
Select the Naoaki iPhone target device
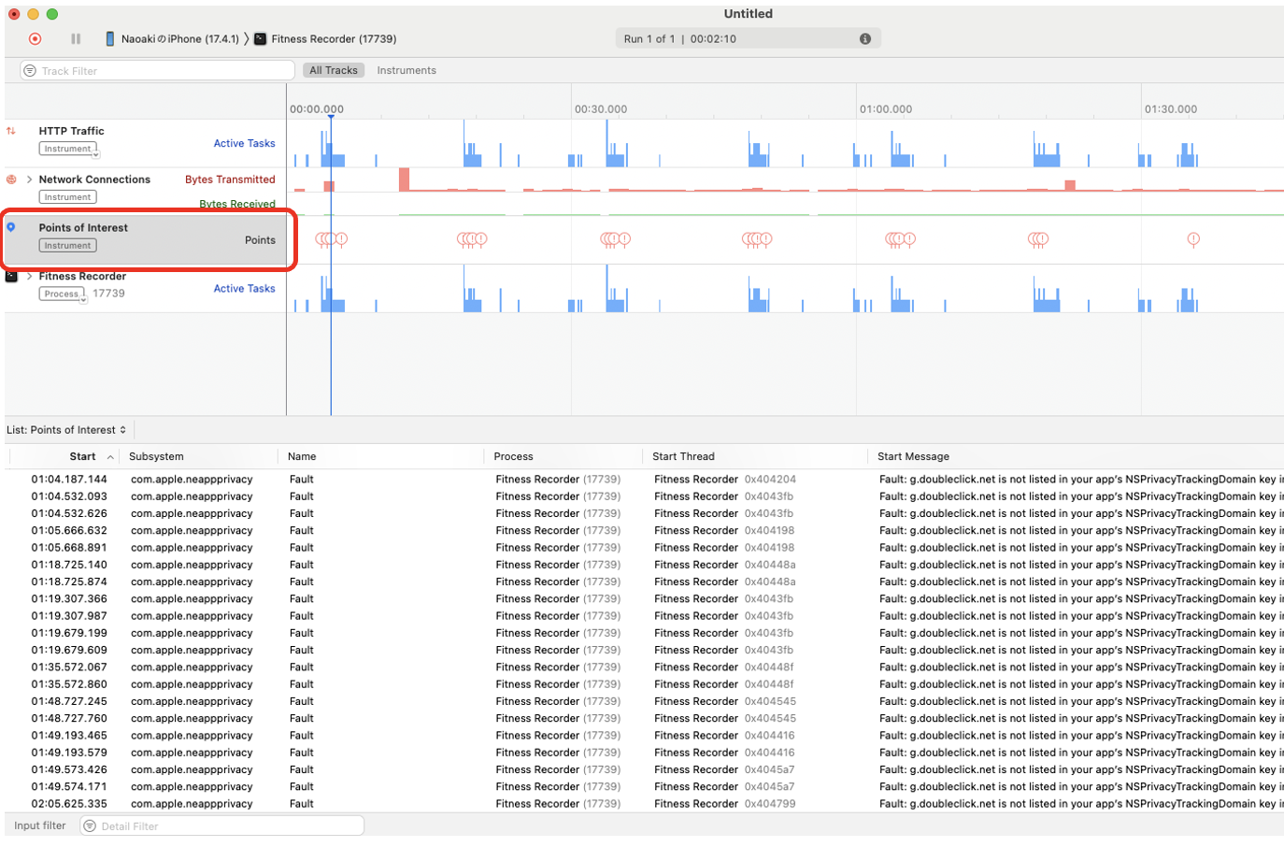tap(171, 39)
